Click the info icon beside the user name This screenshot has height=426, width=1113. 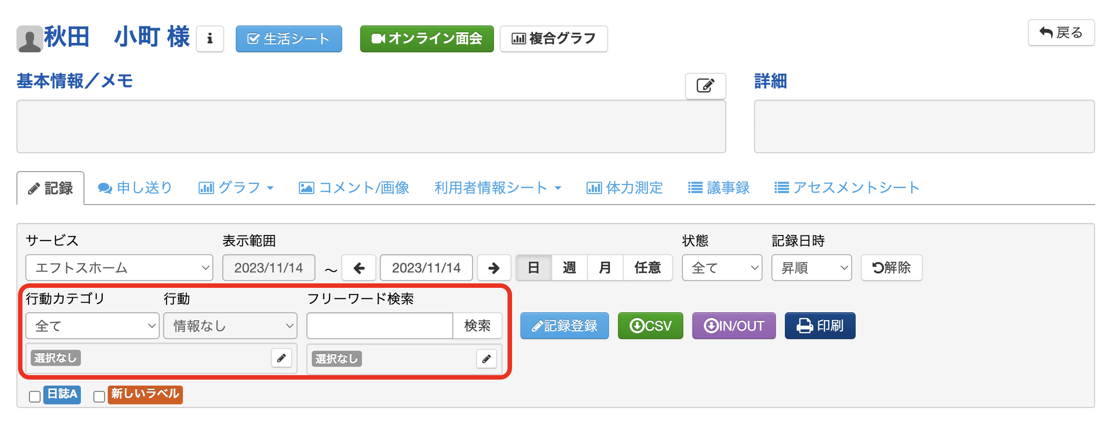(210, 39)
